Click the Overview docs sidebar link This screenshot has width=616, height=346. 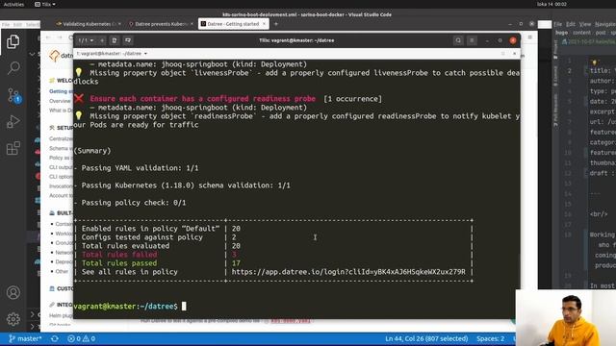click(x=60, y=101)
